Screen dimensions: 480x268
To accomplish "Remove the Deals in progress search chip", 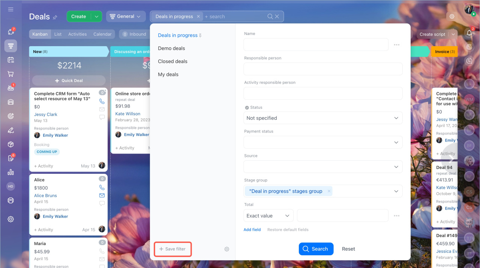I will click(x=198, y=17).
